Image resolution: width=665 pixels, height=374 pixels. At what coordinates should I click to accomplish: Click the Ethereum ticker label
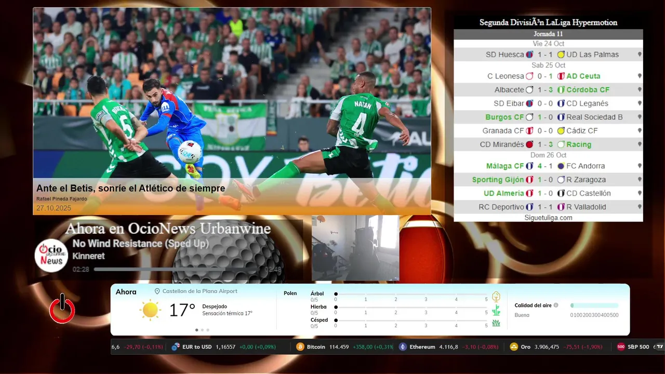(422, 347)
